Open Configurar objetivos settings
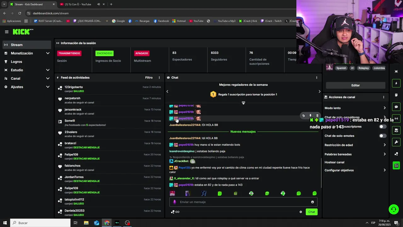Viewport: 403px width, 227px height. pyautogui.click(x=355, y=170)
